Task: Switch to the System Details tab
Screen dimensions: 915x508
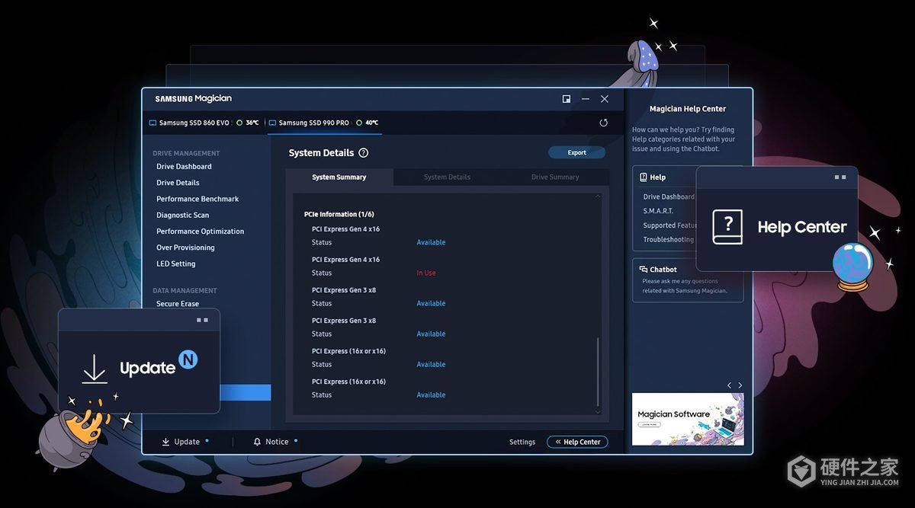Action: tap(447, 177)
